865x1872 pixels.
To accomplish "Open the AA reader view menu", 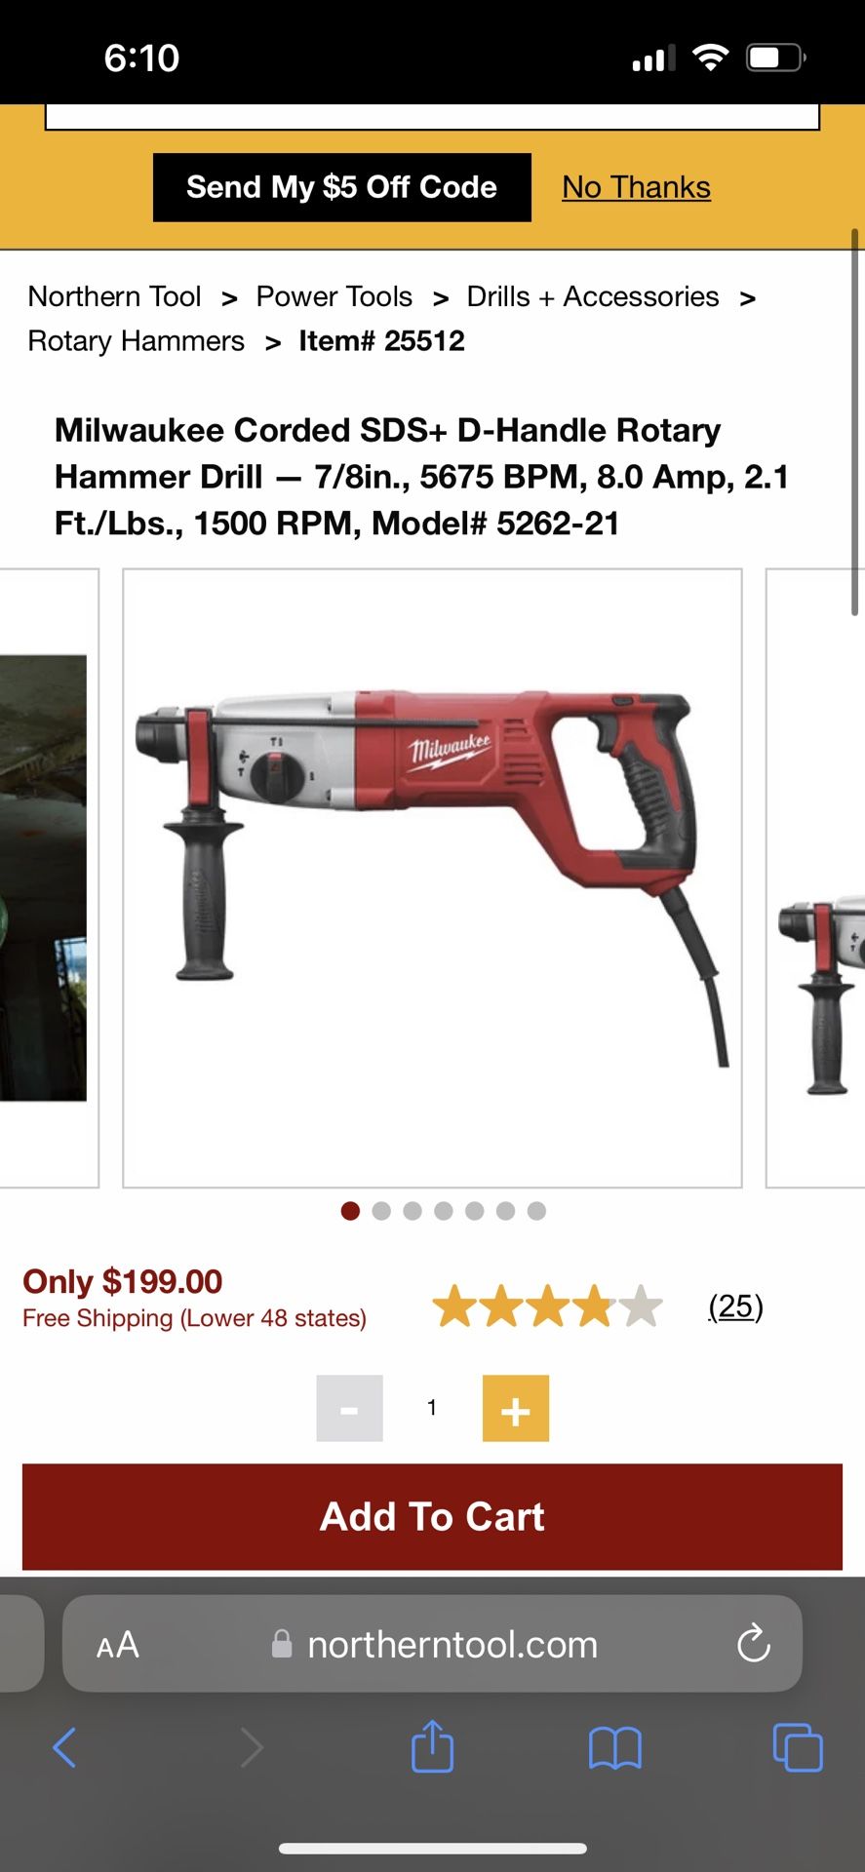I will (118, 1646).
